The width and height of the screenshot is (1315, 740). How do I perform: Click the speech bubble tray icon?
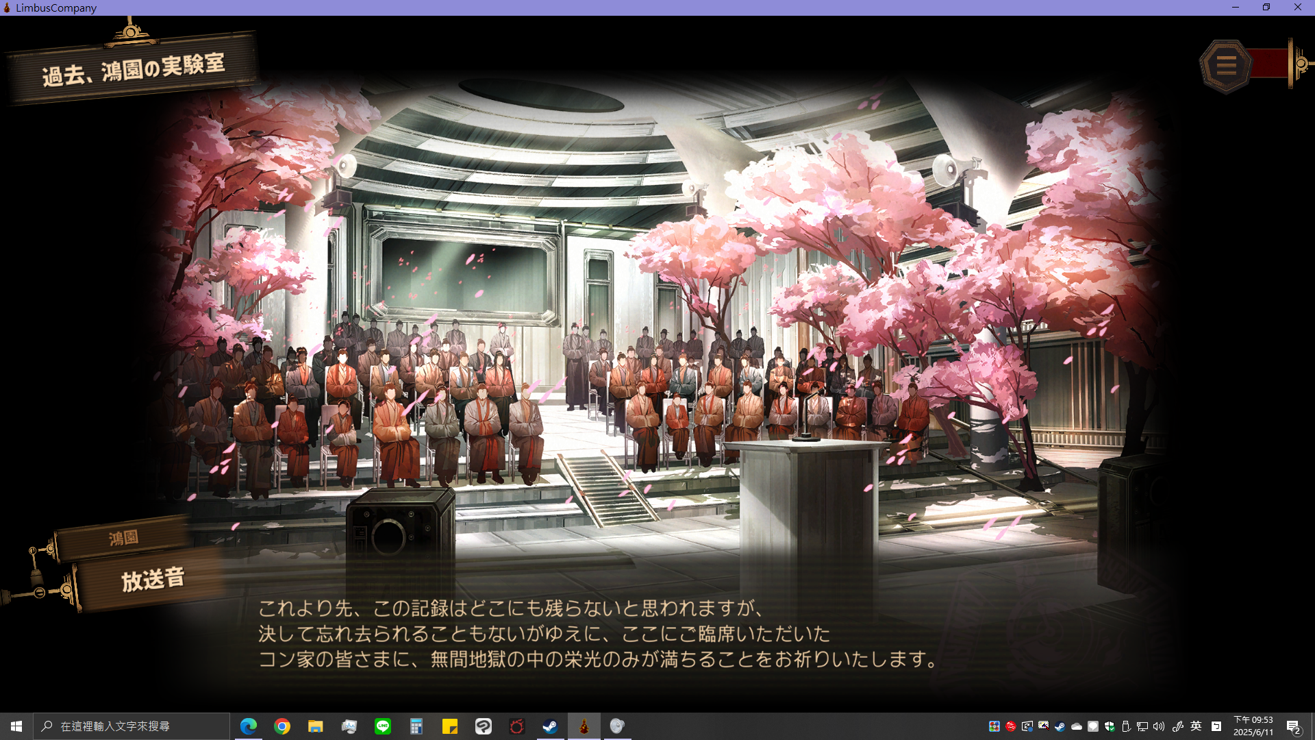tap(1093, 726)
